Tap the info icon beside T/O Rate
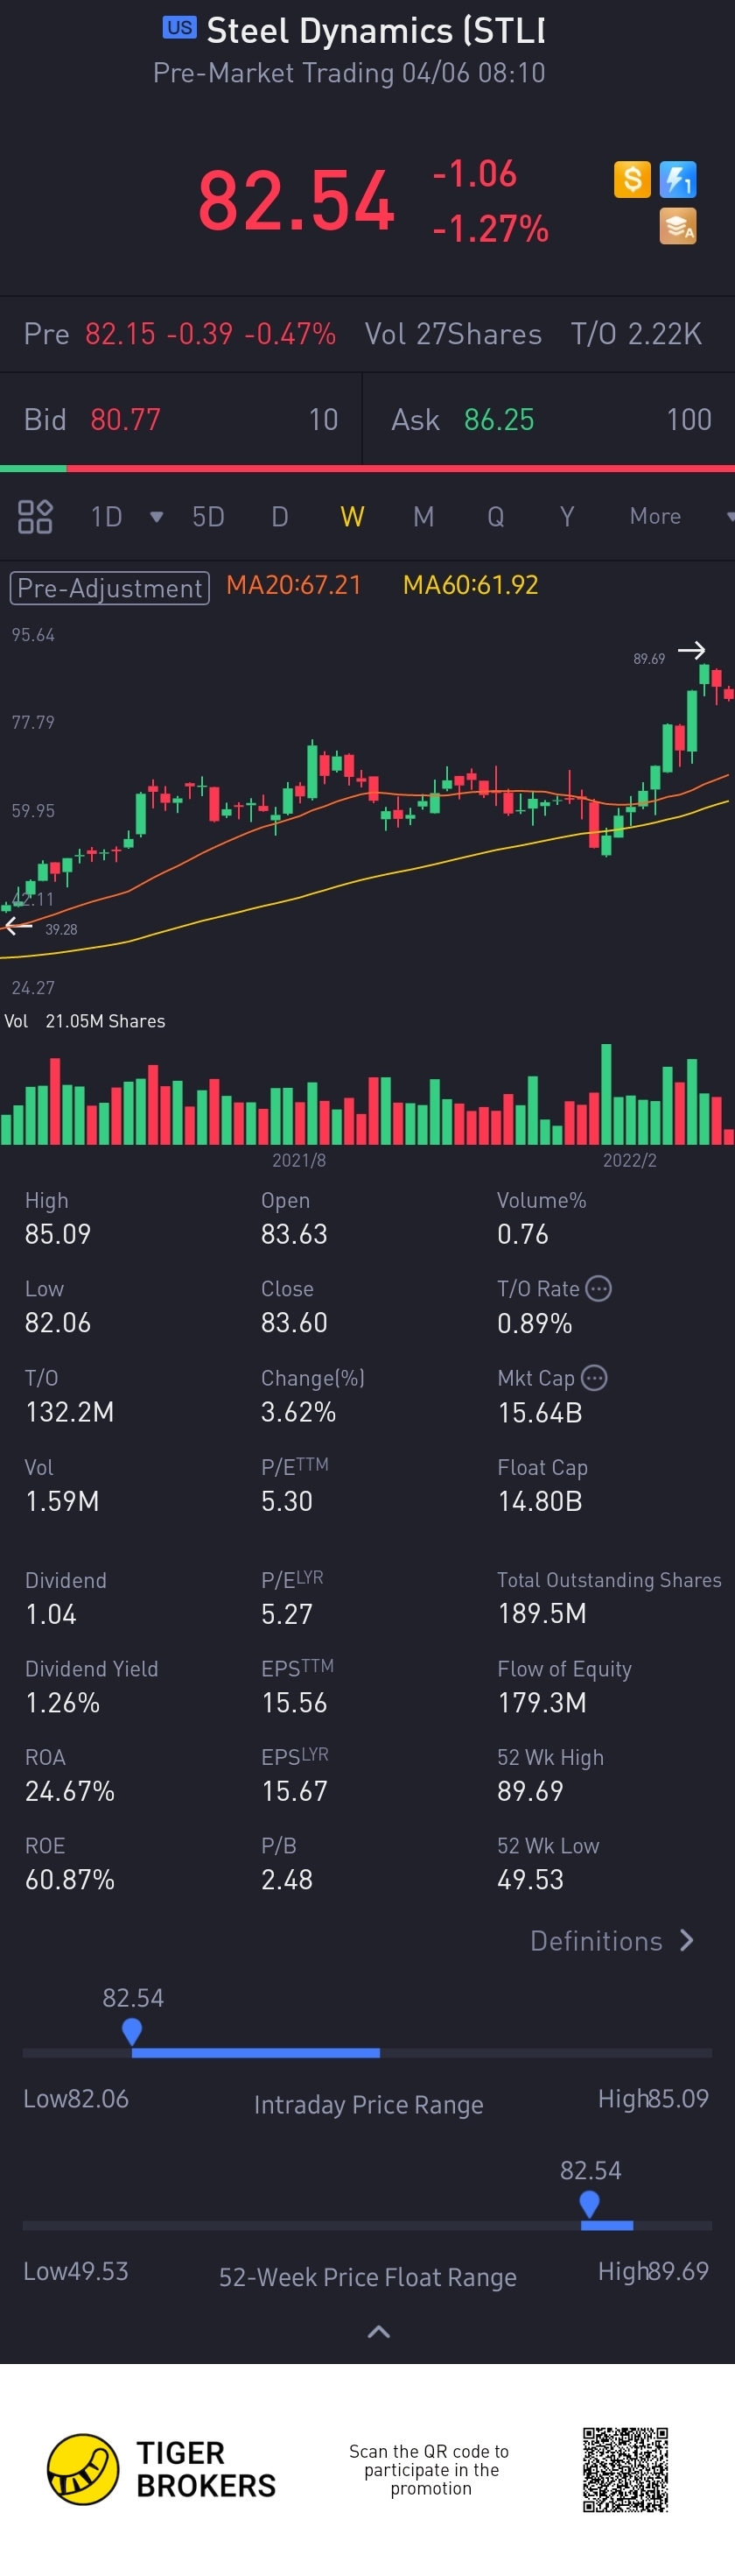735x2576 pixels. pyautogui.click(x=598, y=1289)
